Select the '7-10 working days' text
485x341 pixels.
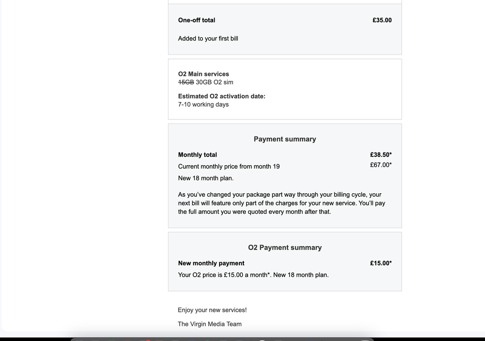pos(203,104)
